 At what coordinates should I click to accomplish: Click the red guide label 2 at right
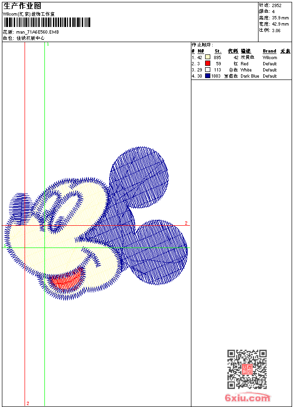pyautogui.click(x=186, y=223)
